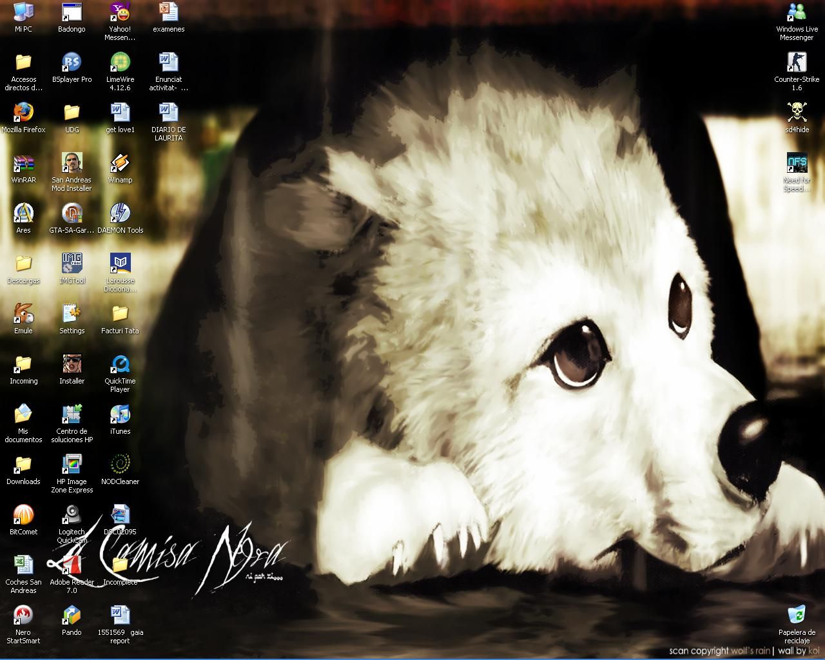This screenshot has height=660, width=825.
Task: Open San Andreas Mod Installer
Action: coord(72,162)
